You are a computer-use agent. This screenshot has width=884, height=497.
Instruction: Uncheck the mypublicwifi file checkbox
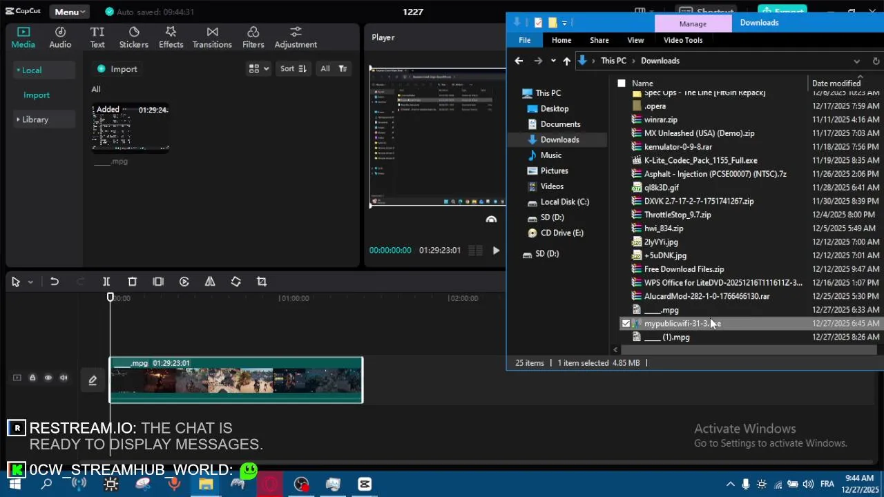coord(626,323)
